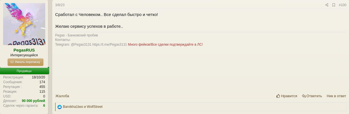Open the PegasRUS avatar image

tap(24, 24)
